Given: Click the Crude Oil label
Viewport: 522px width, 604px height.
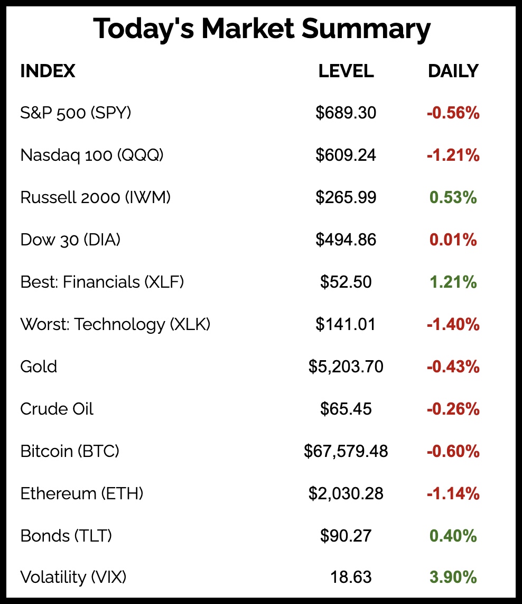Looking at the screenshot, I should tap(57, 409).
